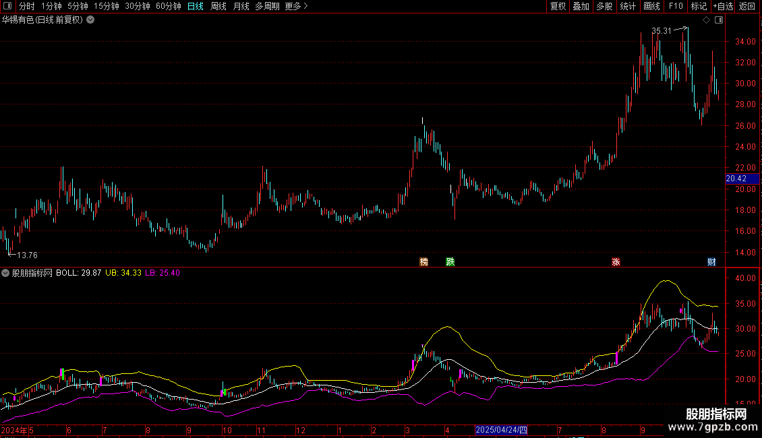Image resolution: width=762 pixels, height=438 pixels.
Task: Click the 华锡有色(日线.前复权) title
Action: point(42,20)
